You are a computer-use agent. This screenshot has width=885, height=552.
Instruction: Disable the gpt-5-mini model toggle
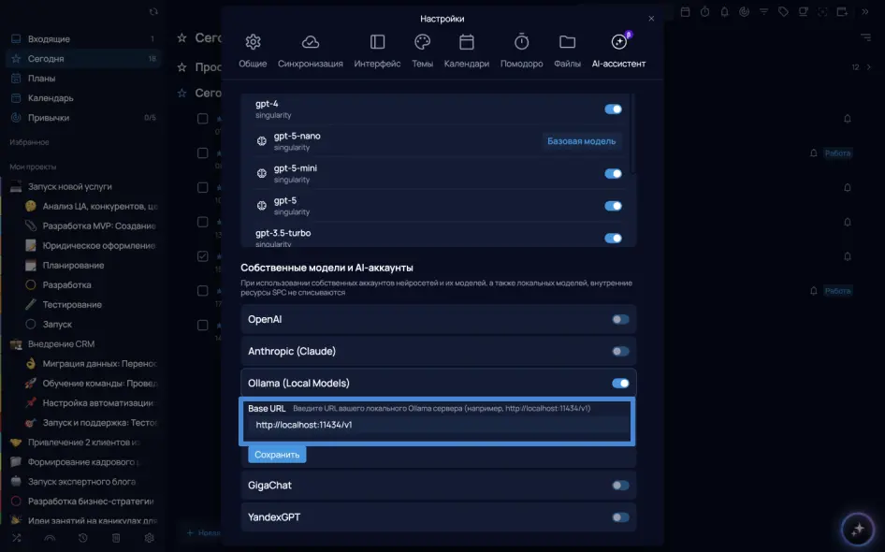pos(613,174)
